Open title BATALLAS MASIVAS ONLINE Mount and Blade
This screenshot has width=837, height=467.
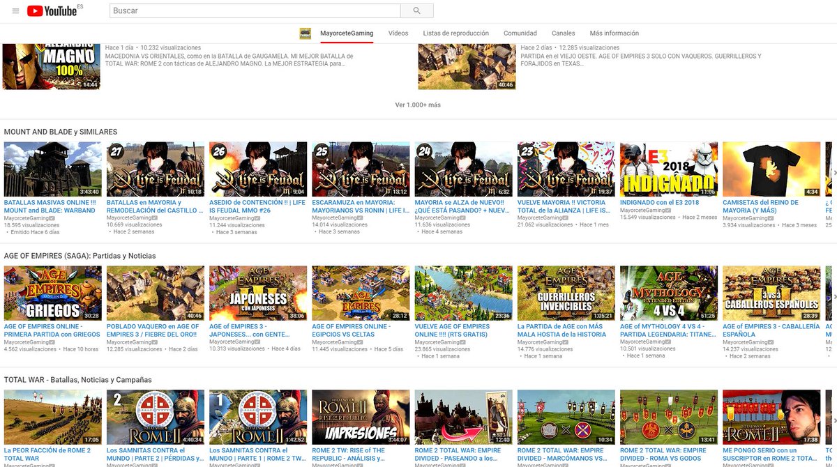(50, 206)
